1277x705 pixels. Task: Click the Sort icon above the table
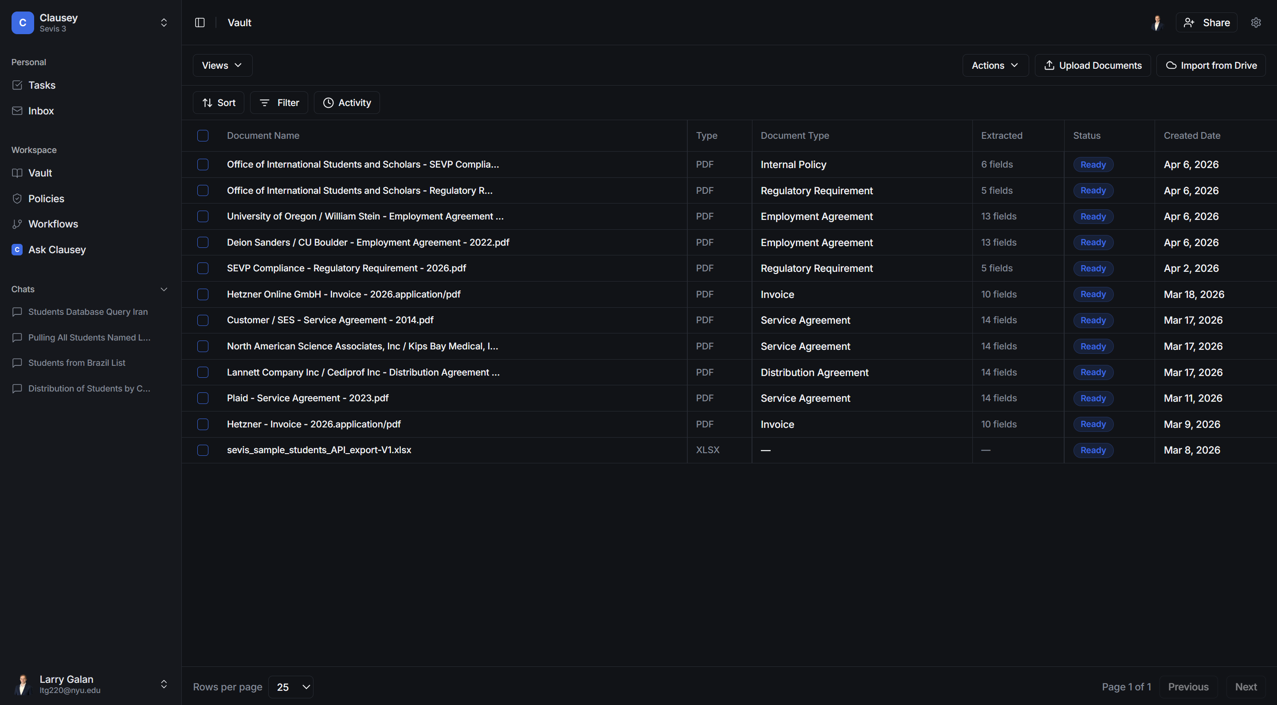(x=208, y=102)
